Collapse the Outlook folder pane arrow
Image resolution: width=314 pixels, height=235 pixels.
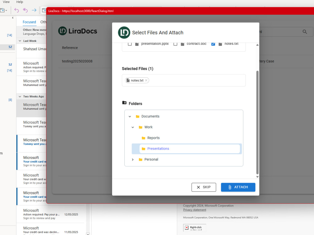pyautogui.click(x=13, y=18)
